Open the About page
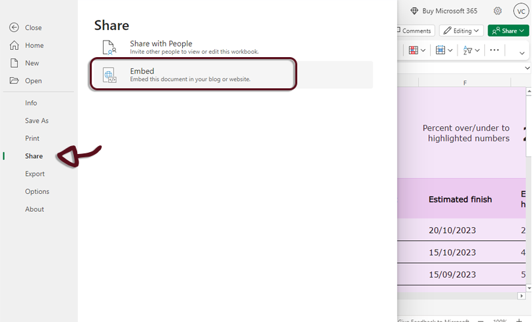The width and height of the screenshot is (532, 322). click(x=35, y=209)
